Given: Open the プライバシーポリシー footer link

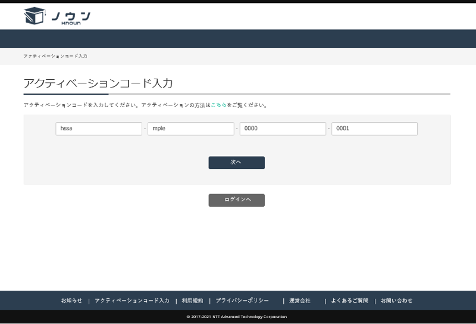Looking at the screenshot, I should coord(242,301).
